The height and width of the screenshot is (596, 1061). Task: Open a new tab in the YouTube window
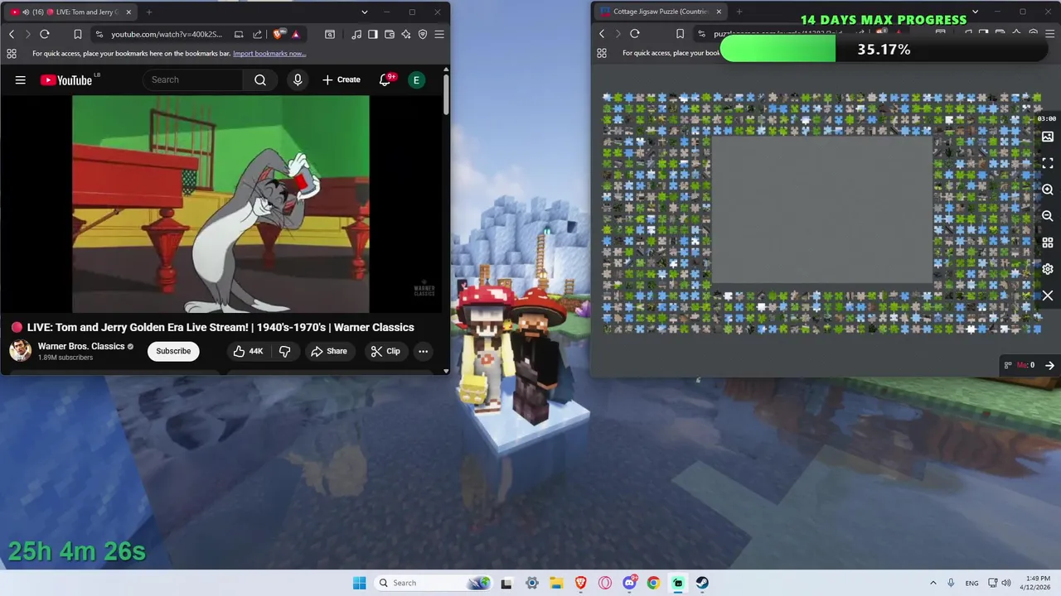pos(149,12)
